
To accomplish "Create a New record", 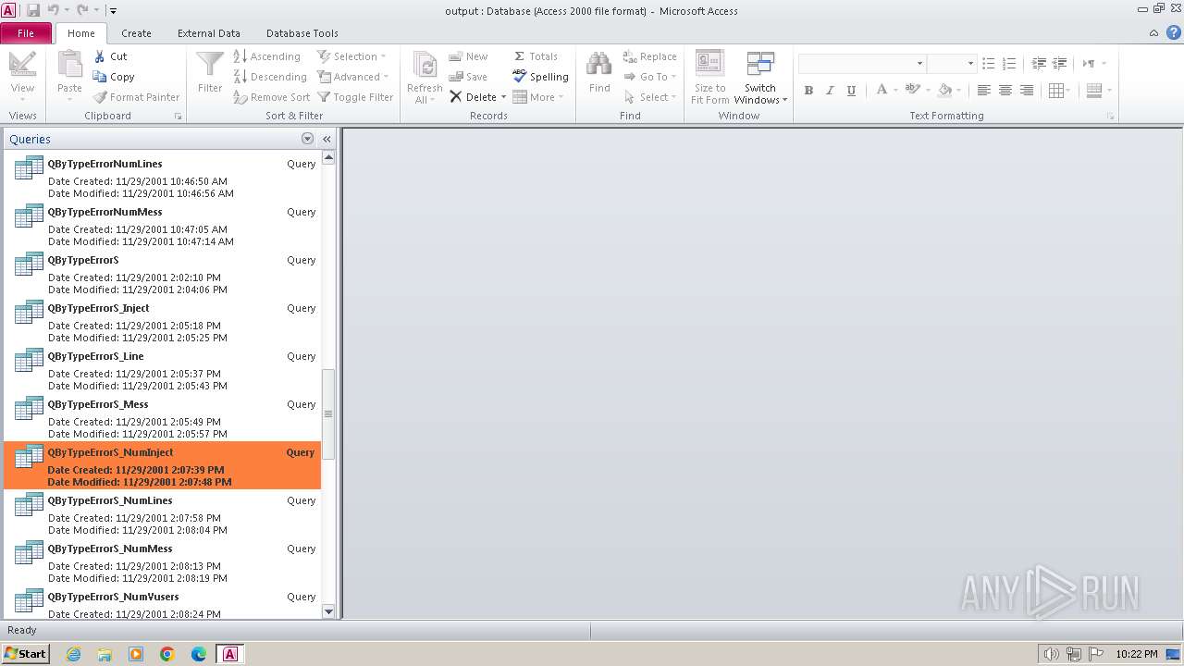I will point(468,56).
